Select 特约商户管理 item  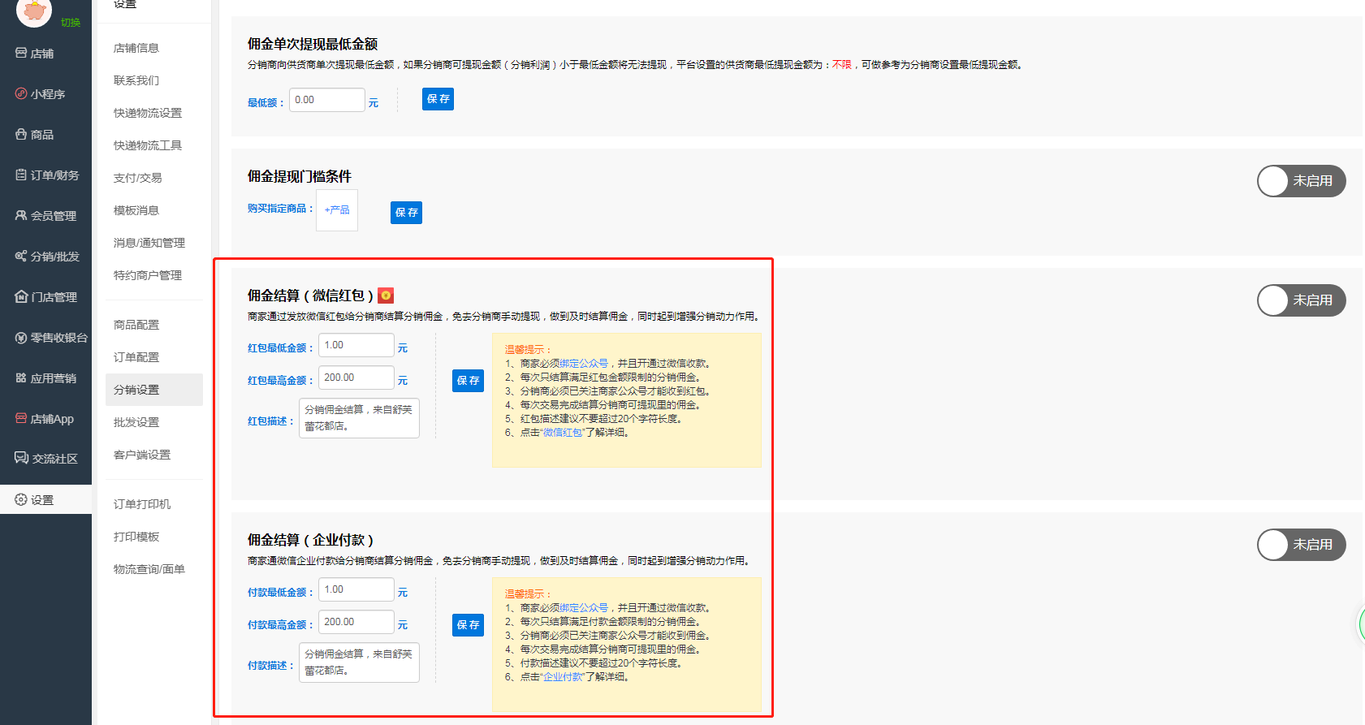click(148, 275)
